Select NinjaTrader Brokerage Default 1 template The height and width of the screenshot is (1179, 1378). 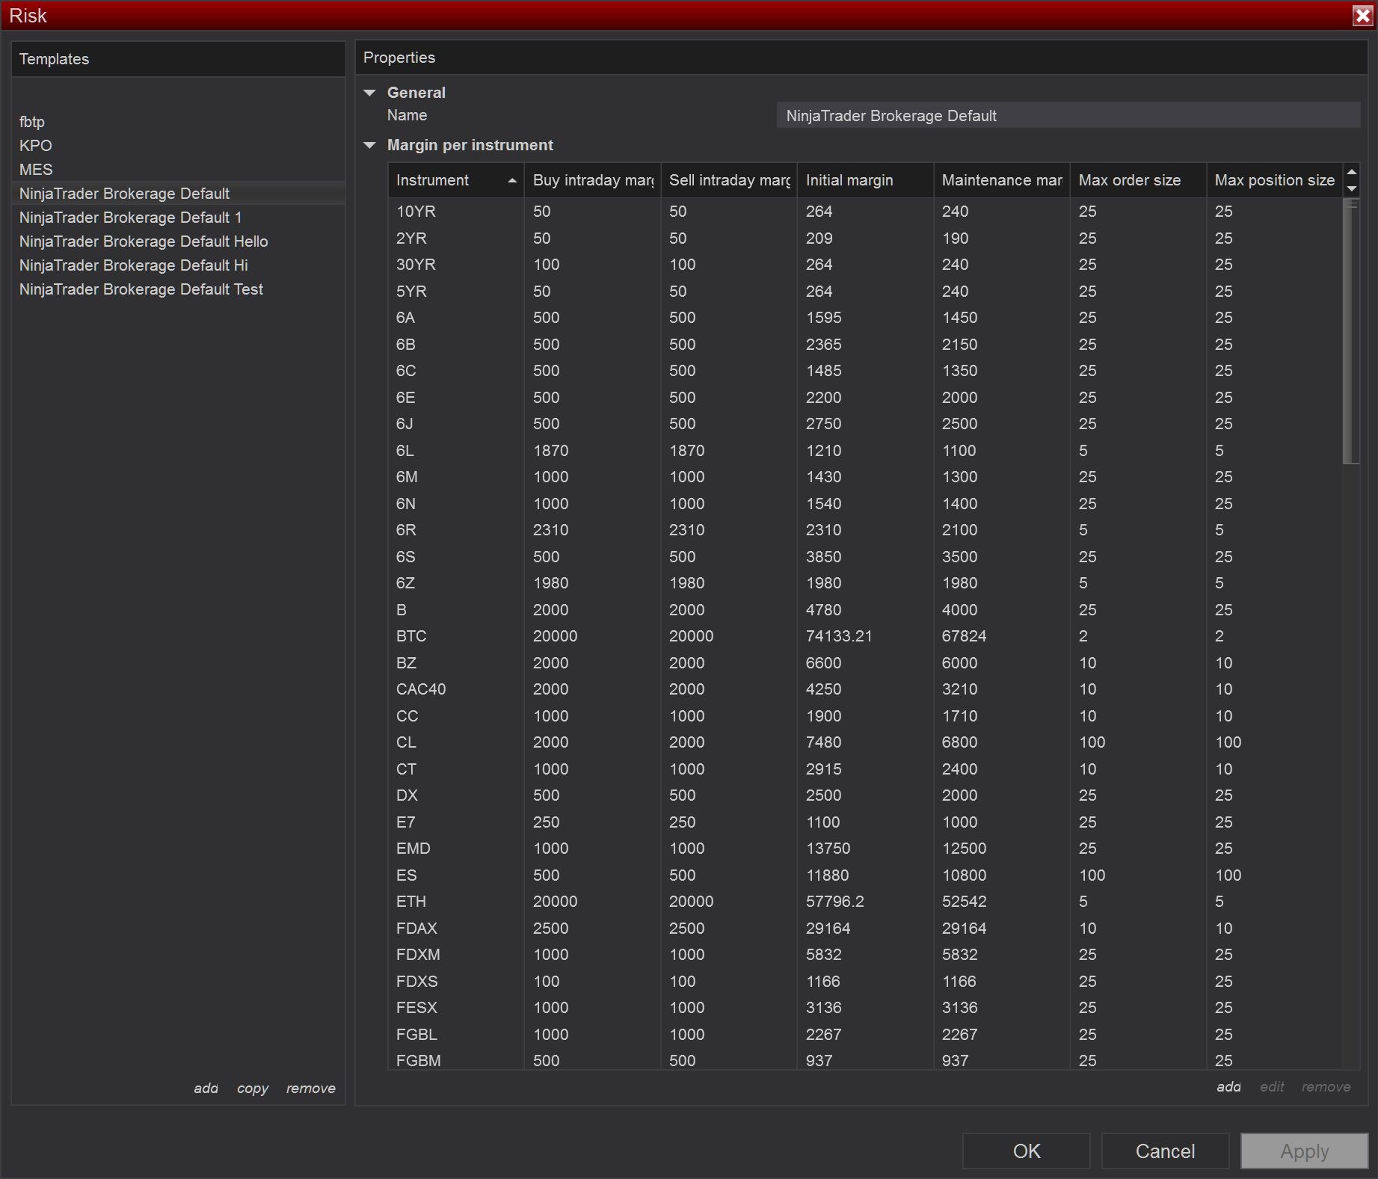[179, 218]
